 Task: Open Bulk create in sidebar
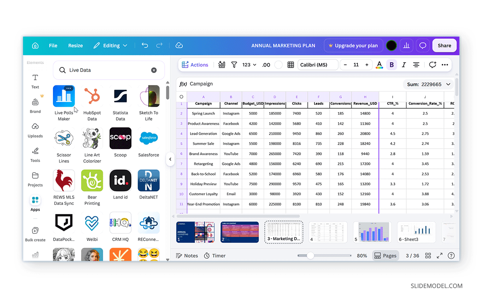(x=35, y=234)
